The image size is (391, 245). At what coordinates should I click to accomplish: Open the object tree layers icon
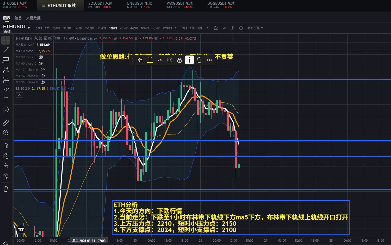pos(6,243)
